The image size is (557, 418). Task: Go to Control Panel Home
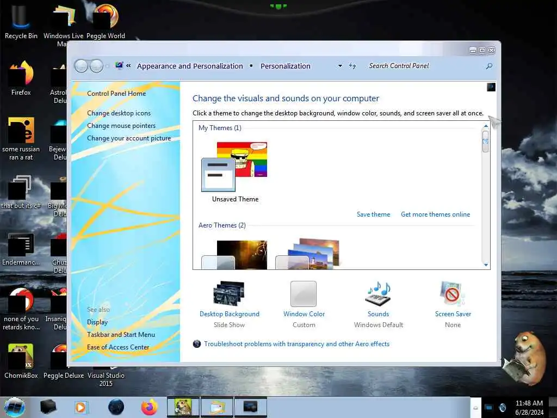point(116,94)
